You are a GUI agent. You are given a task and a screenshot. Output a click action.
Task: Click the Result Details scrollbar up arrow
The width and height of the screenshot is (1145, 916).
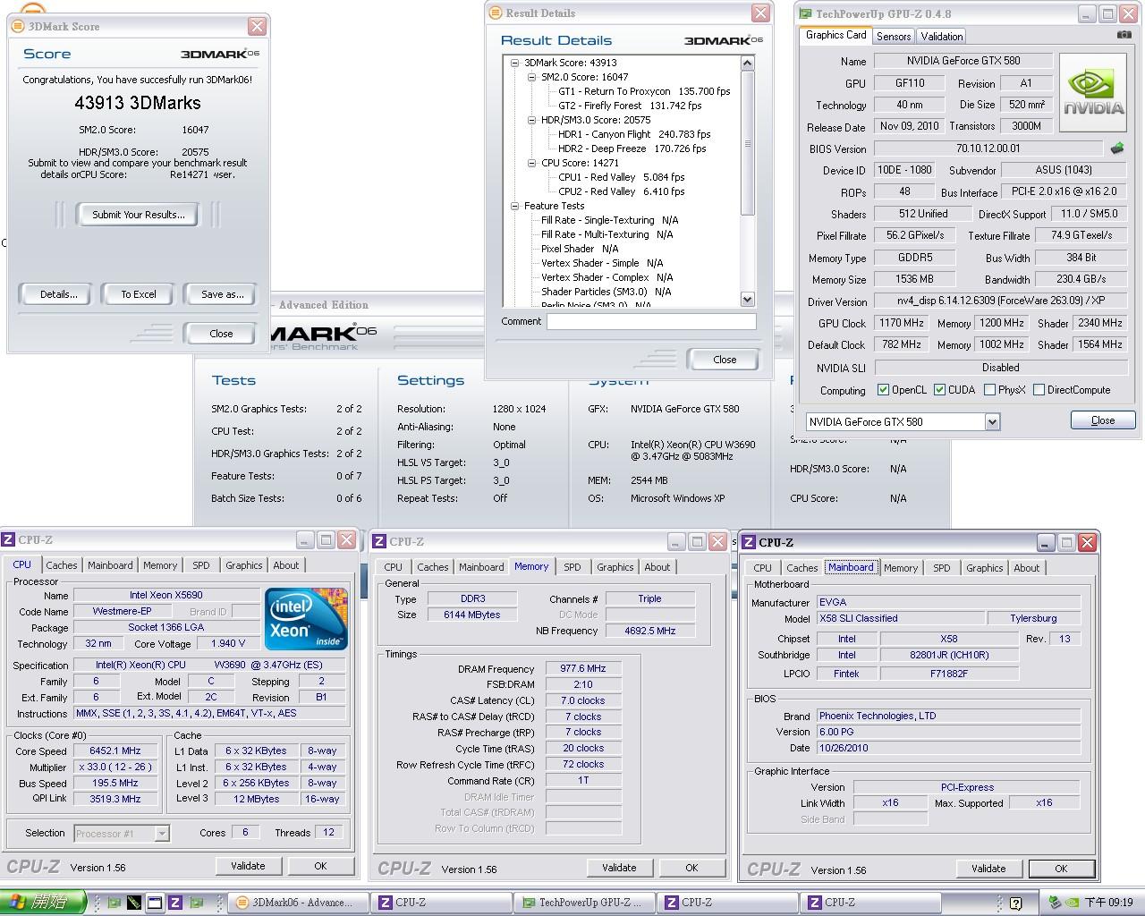[748, 64]
